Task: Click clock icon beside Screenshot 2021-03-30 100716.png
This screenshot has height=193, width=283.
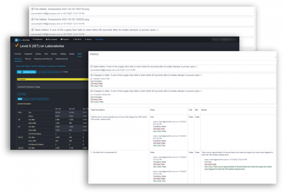Action: tap(32, 9)
